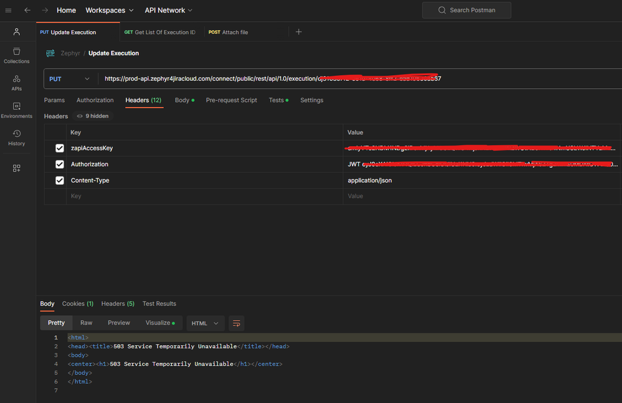The height and width of the screenshot is (403, 622).
Task: Select the Headers (12) tab
Action: 144,100
